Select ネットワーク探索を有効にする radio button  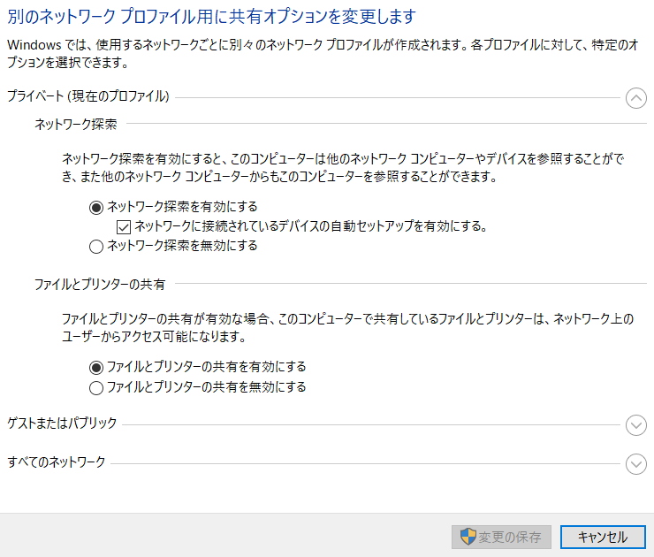coord(96,207)
